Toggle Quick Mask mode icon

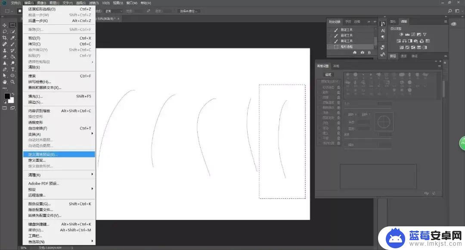[5, 108]
